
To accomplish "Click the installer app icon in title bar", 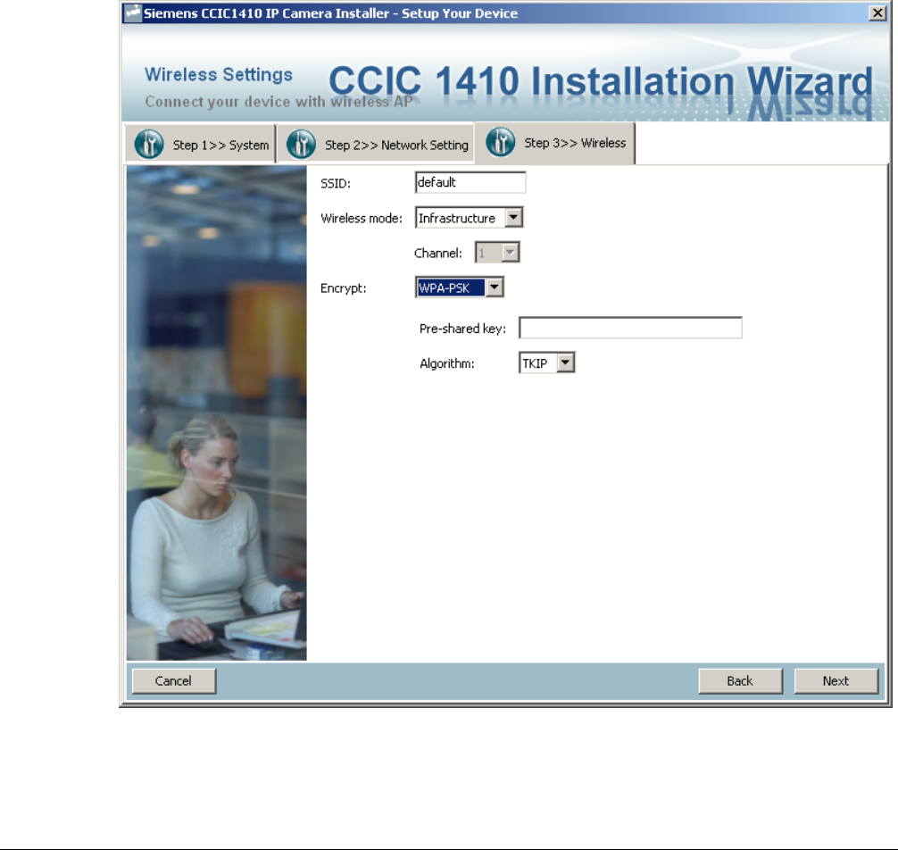I will coord(133,12).
